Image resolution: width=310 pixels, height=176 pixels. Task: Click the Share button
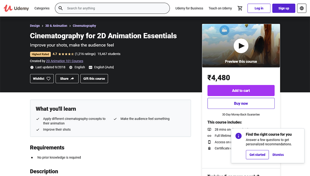[x=67, y=79]
